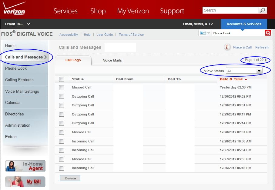This screenshot has width=275, height=190.
Task: Click the Place a Call phone icon
Action: [x=227, y=47]
